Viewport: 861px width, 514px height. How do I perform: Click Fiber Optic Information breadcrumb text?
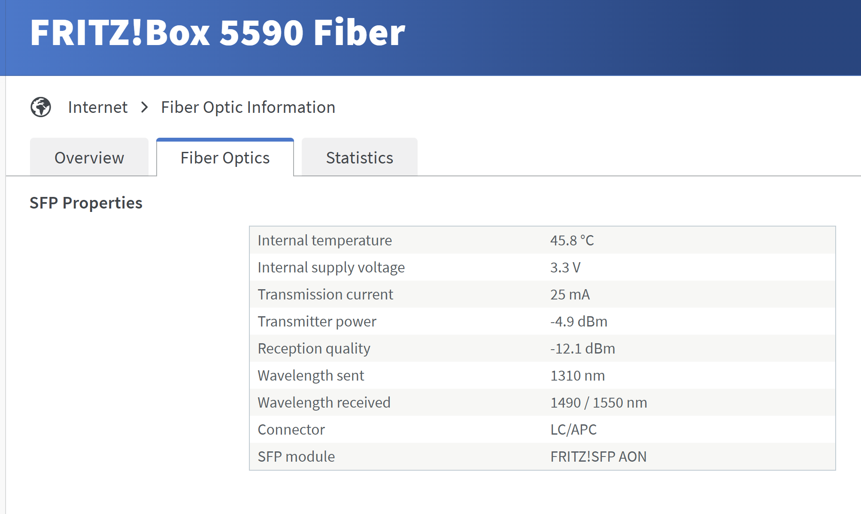pos(248,107)
